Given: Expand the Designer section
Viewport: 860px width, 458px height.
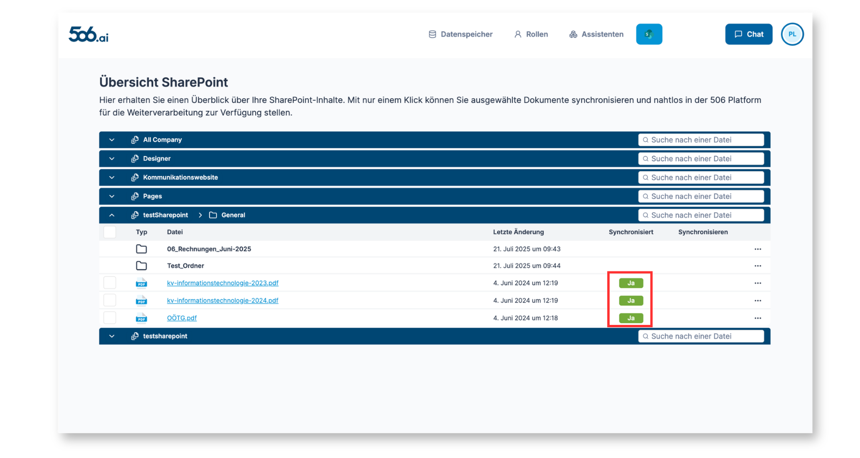Looking at the screenshot, I should click(x=112, y=158).
